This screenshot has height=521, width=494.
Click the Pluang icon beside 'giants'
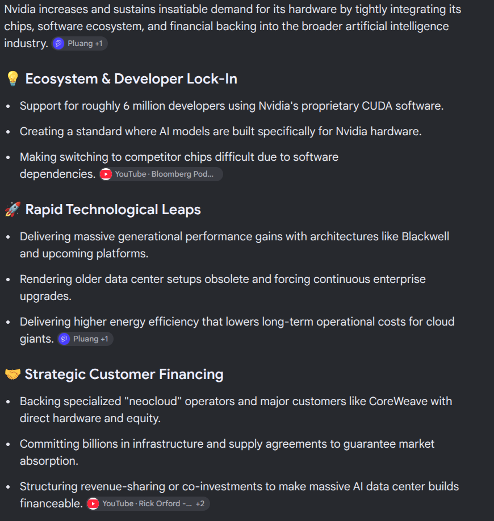[x=64, y=339]
